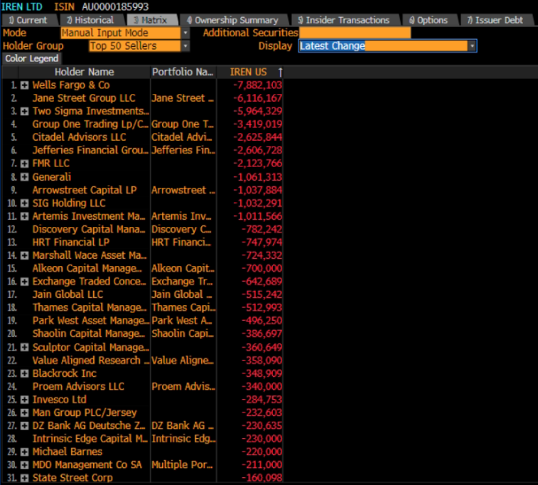Image resolution: width=538 pixels, height=485 pixels.
Task: Click the Color Legend button
Action: pos(31,58)
